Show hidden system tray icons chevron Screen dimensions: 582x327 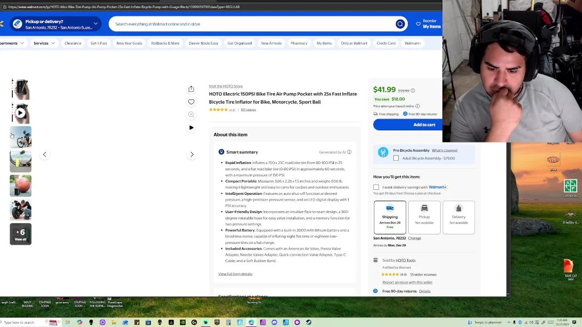coord(509,322)
